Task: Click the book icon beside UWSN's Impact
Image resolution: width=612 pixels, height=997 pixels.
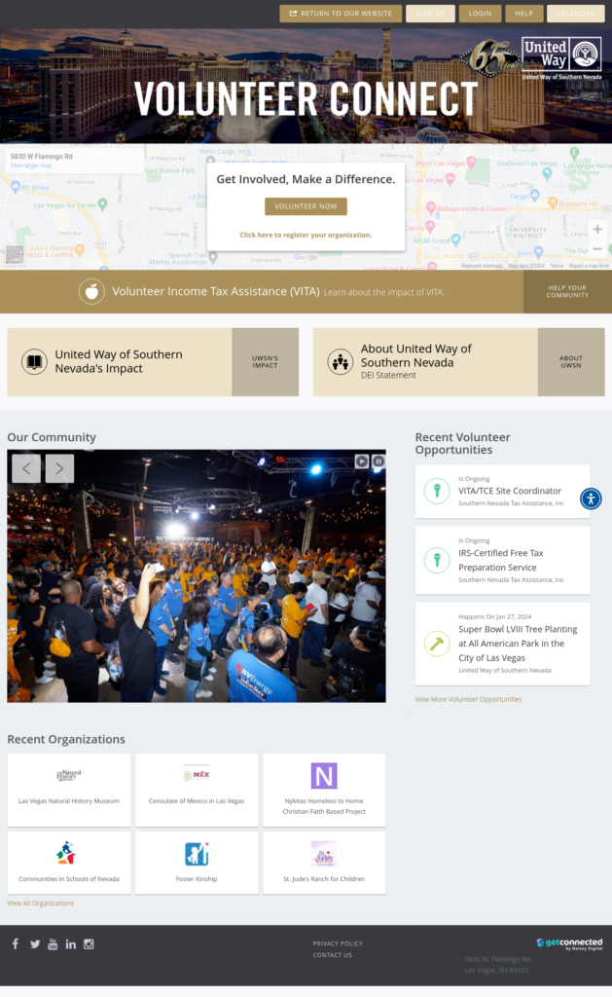Action: coord(34,362)
